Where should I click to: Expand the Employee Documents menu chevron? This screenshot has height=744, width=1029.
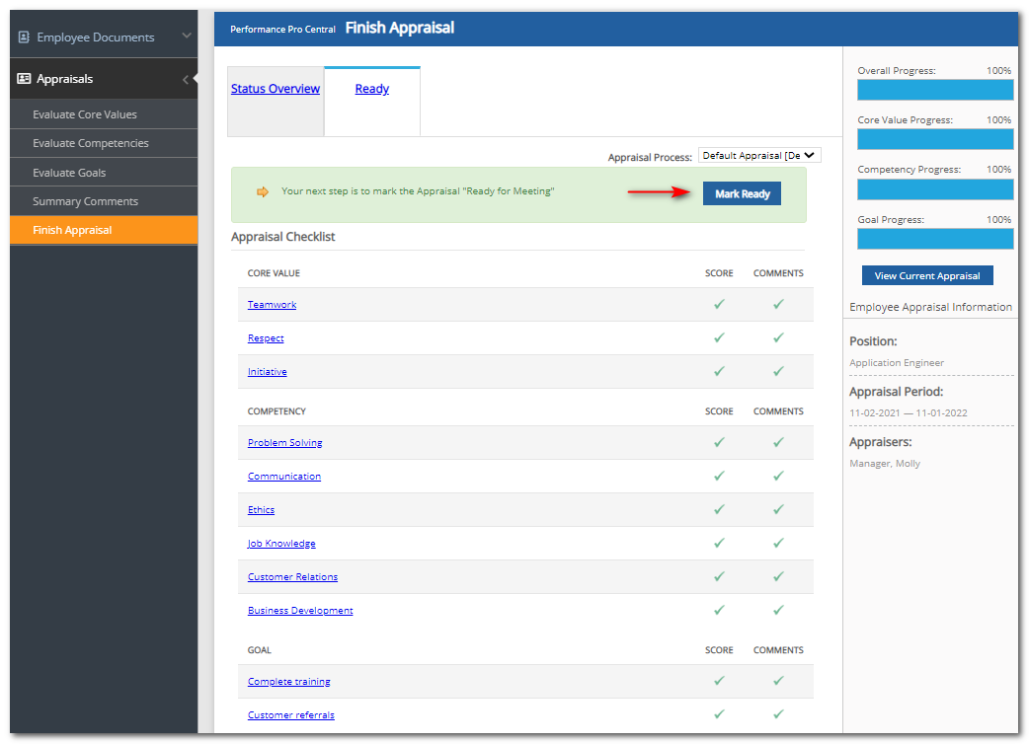pyautogui.click(x=187, y=37)
